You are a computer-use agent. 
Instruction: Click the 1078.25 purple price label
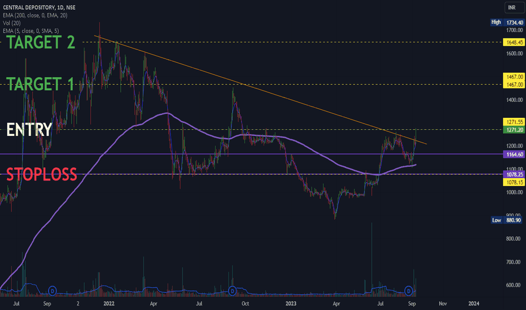(x=514, y=174)
